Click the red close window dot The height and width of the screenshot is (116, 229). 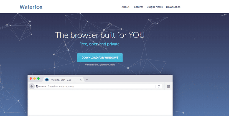(x=31, y=79)
